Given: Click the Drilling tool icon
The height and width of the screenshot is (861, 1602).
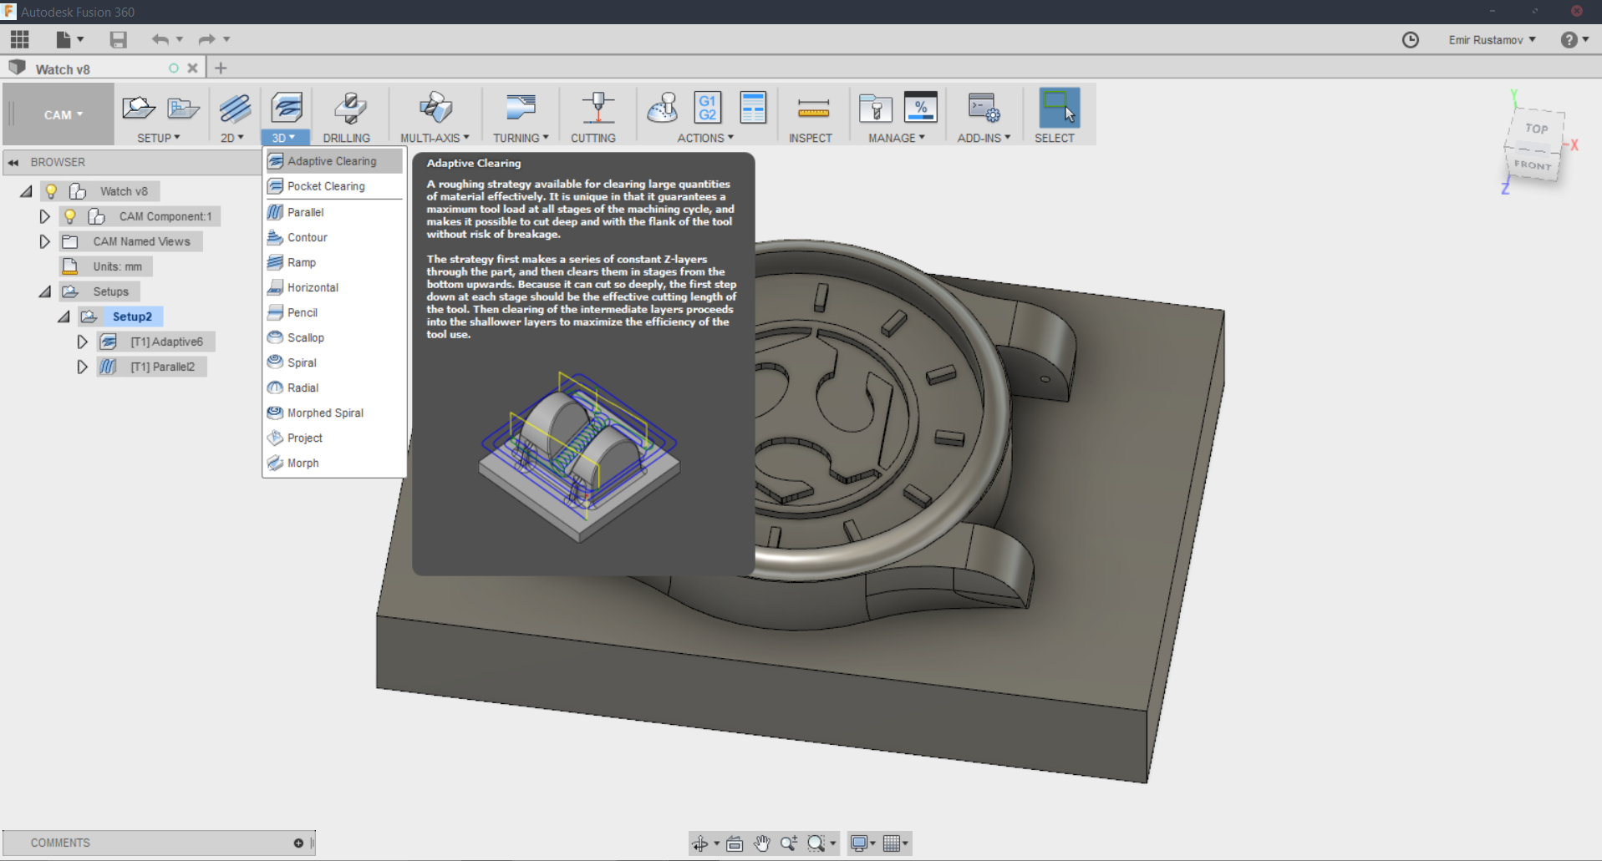Looking at the screenshot, I should point(350,108).
